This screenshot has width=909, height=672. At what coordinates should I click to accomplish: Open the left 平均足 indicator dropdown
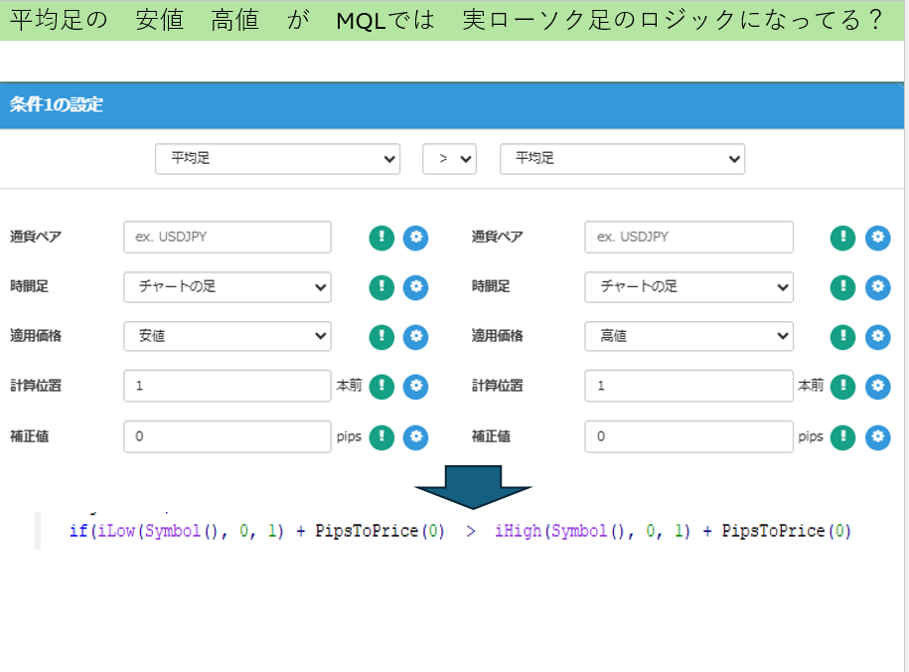pos(276,159)
